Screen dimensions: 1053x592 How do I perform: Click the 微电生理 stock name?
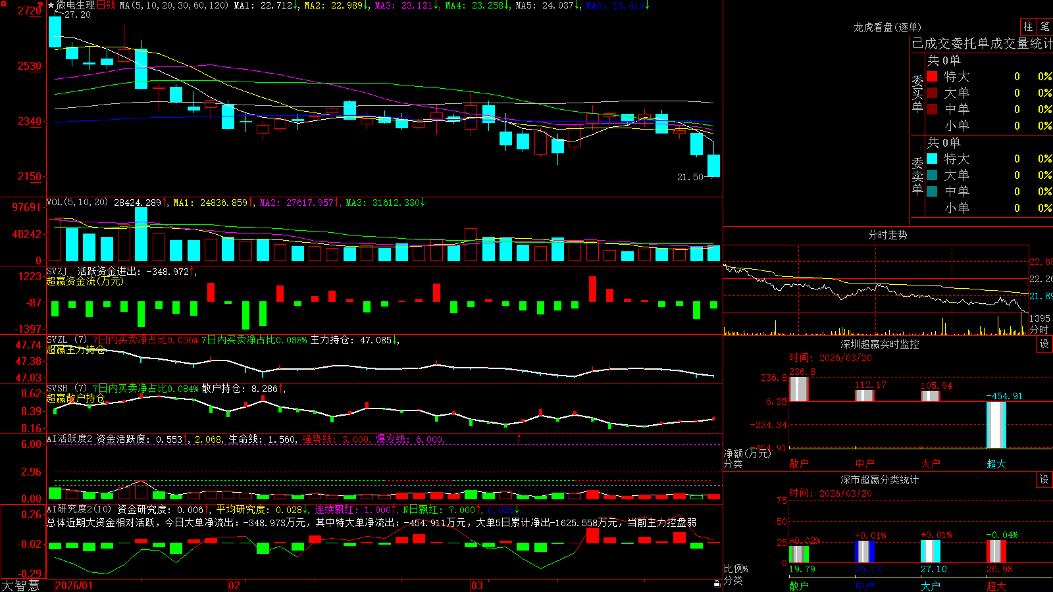tap(76, 5)
